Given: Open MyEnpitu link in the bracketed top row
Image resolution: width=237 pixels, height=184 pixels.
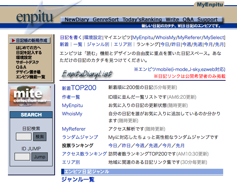Looking at the screenshot, I should 143,37.
